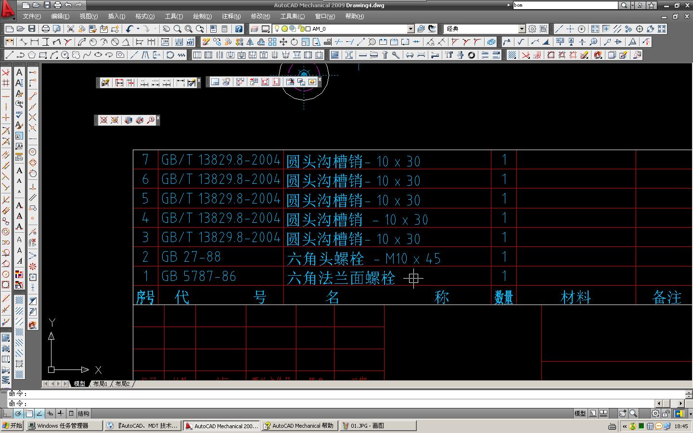This screenshot has width=693, height=433.
Task: Click the Multiline Text A icon in left toolbar
Action: [19, 72]
